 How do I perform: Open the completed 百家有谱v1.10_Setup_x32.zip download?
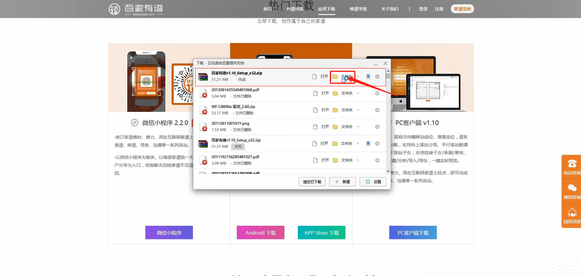[x=321, y=77]
